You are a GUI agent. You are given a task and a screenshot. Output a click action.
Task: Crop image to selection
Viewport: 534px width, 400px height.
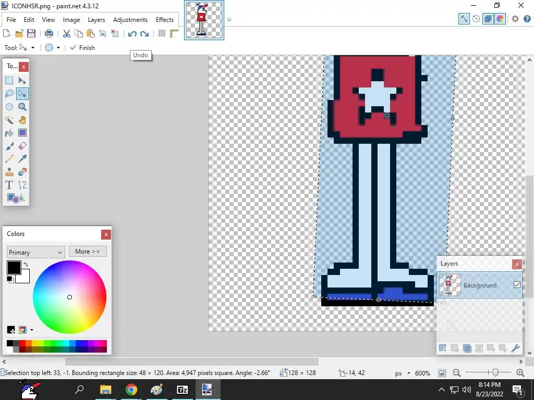[x=103, y=33]
